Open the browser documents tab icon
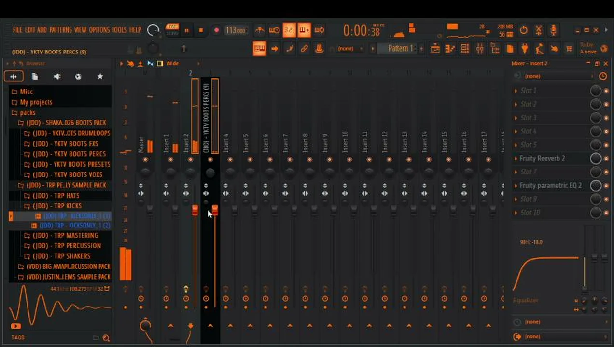 click(35, 77)
